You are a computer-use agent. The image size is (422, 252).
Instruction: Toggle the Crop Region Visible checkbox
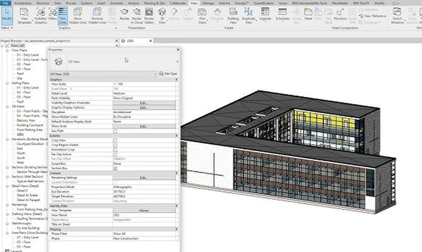[x=115, y=145]
